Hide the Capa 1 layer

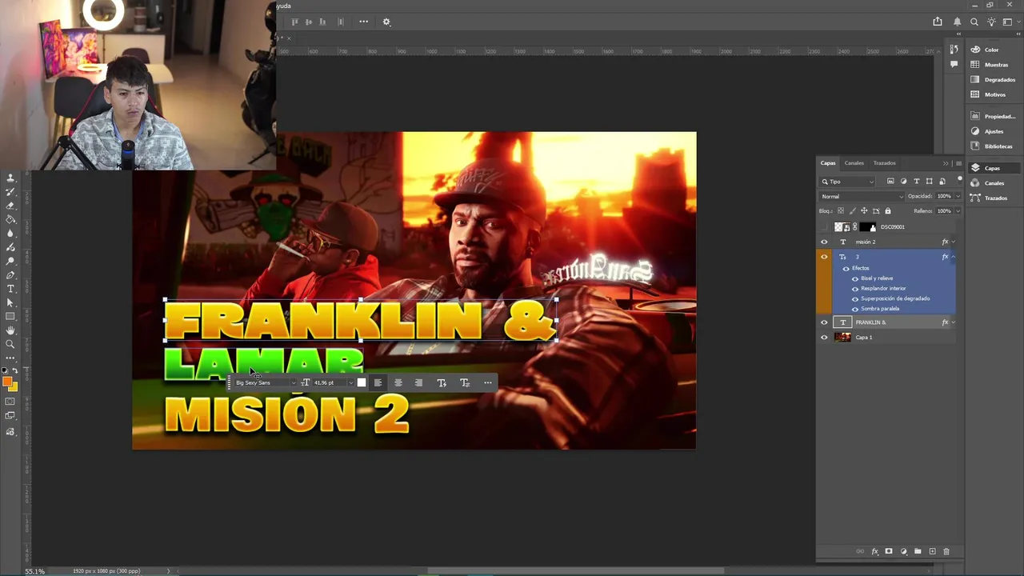point(824,338)
